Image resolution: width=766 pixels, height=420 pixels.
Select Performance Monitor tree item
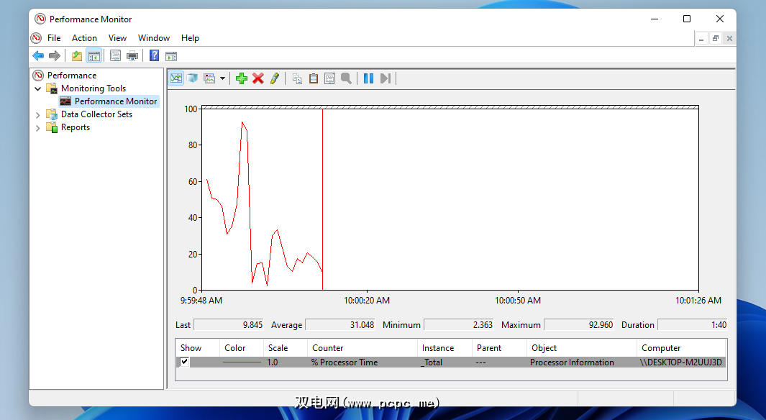[116, 101]
